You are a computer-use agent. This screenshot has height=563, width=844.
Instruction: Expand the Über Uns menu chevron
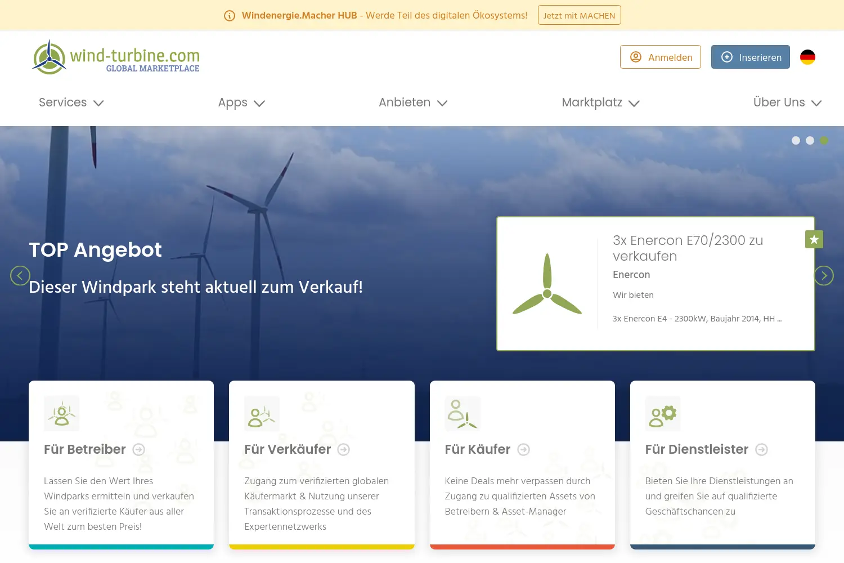(x=816, y=103)
